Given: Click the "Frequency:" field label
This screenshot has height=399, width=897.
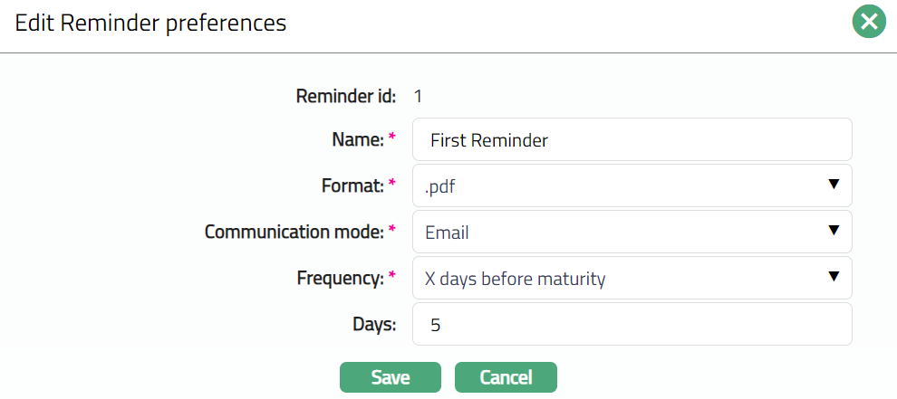Looking at the screenshot, I should (x=340, y=278).
